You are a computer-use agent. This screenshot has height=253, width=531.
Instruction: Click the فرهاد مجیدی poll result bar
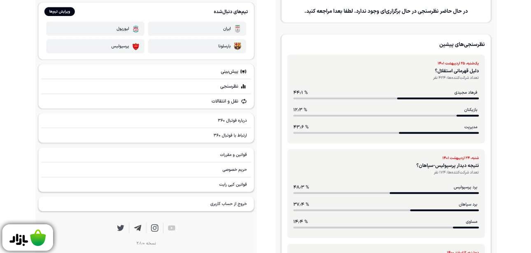(386, 98)
